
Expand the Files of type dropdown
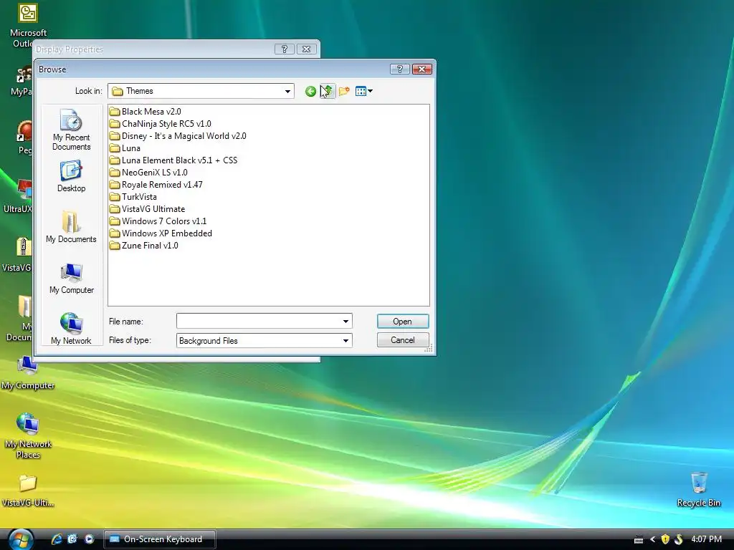pyautogui.click(x=345, y=340)
